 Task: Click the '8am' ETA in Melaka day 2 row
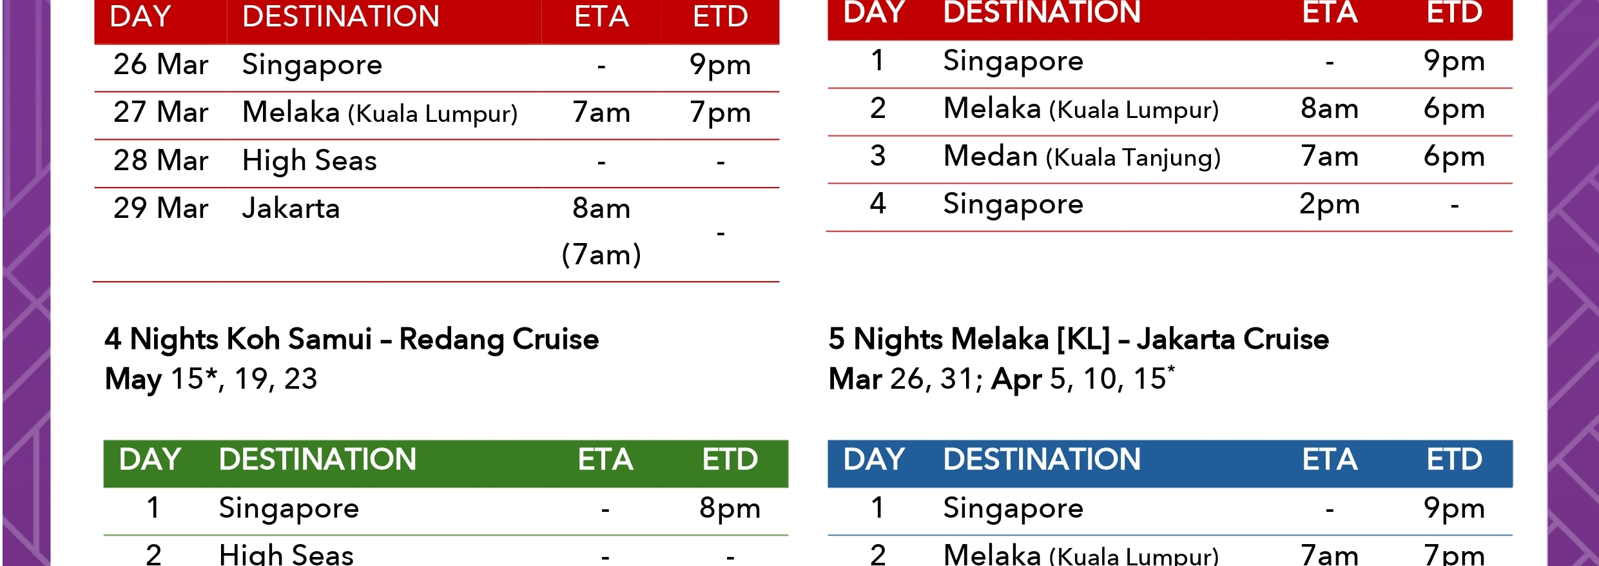coord(1330,108)
